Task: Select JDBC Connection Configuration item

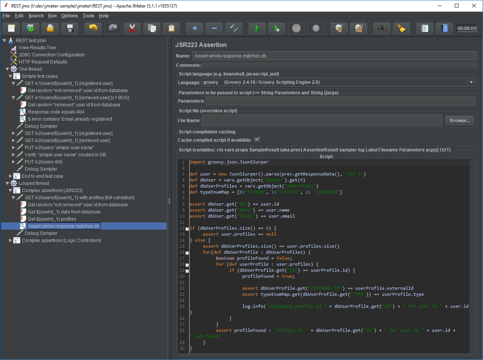Action: coord(52,55)
